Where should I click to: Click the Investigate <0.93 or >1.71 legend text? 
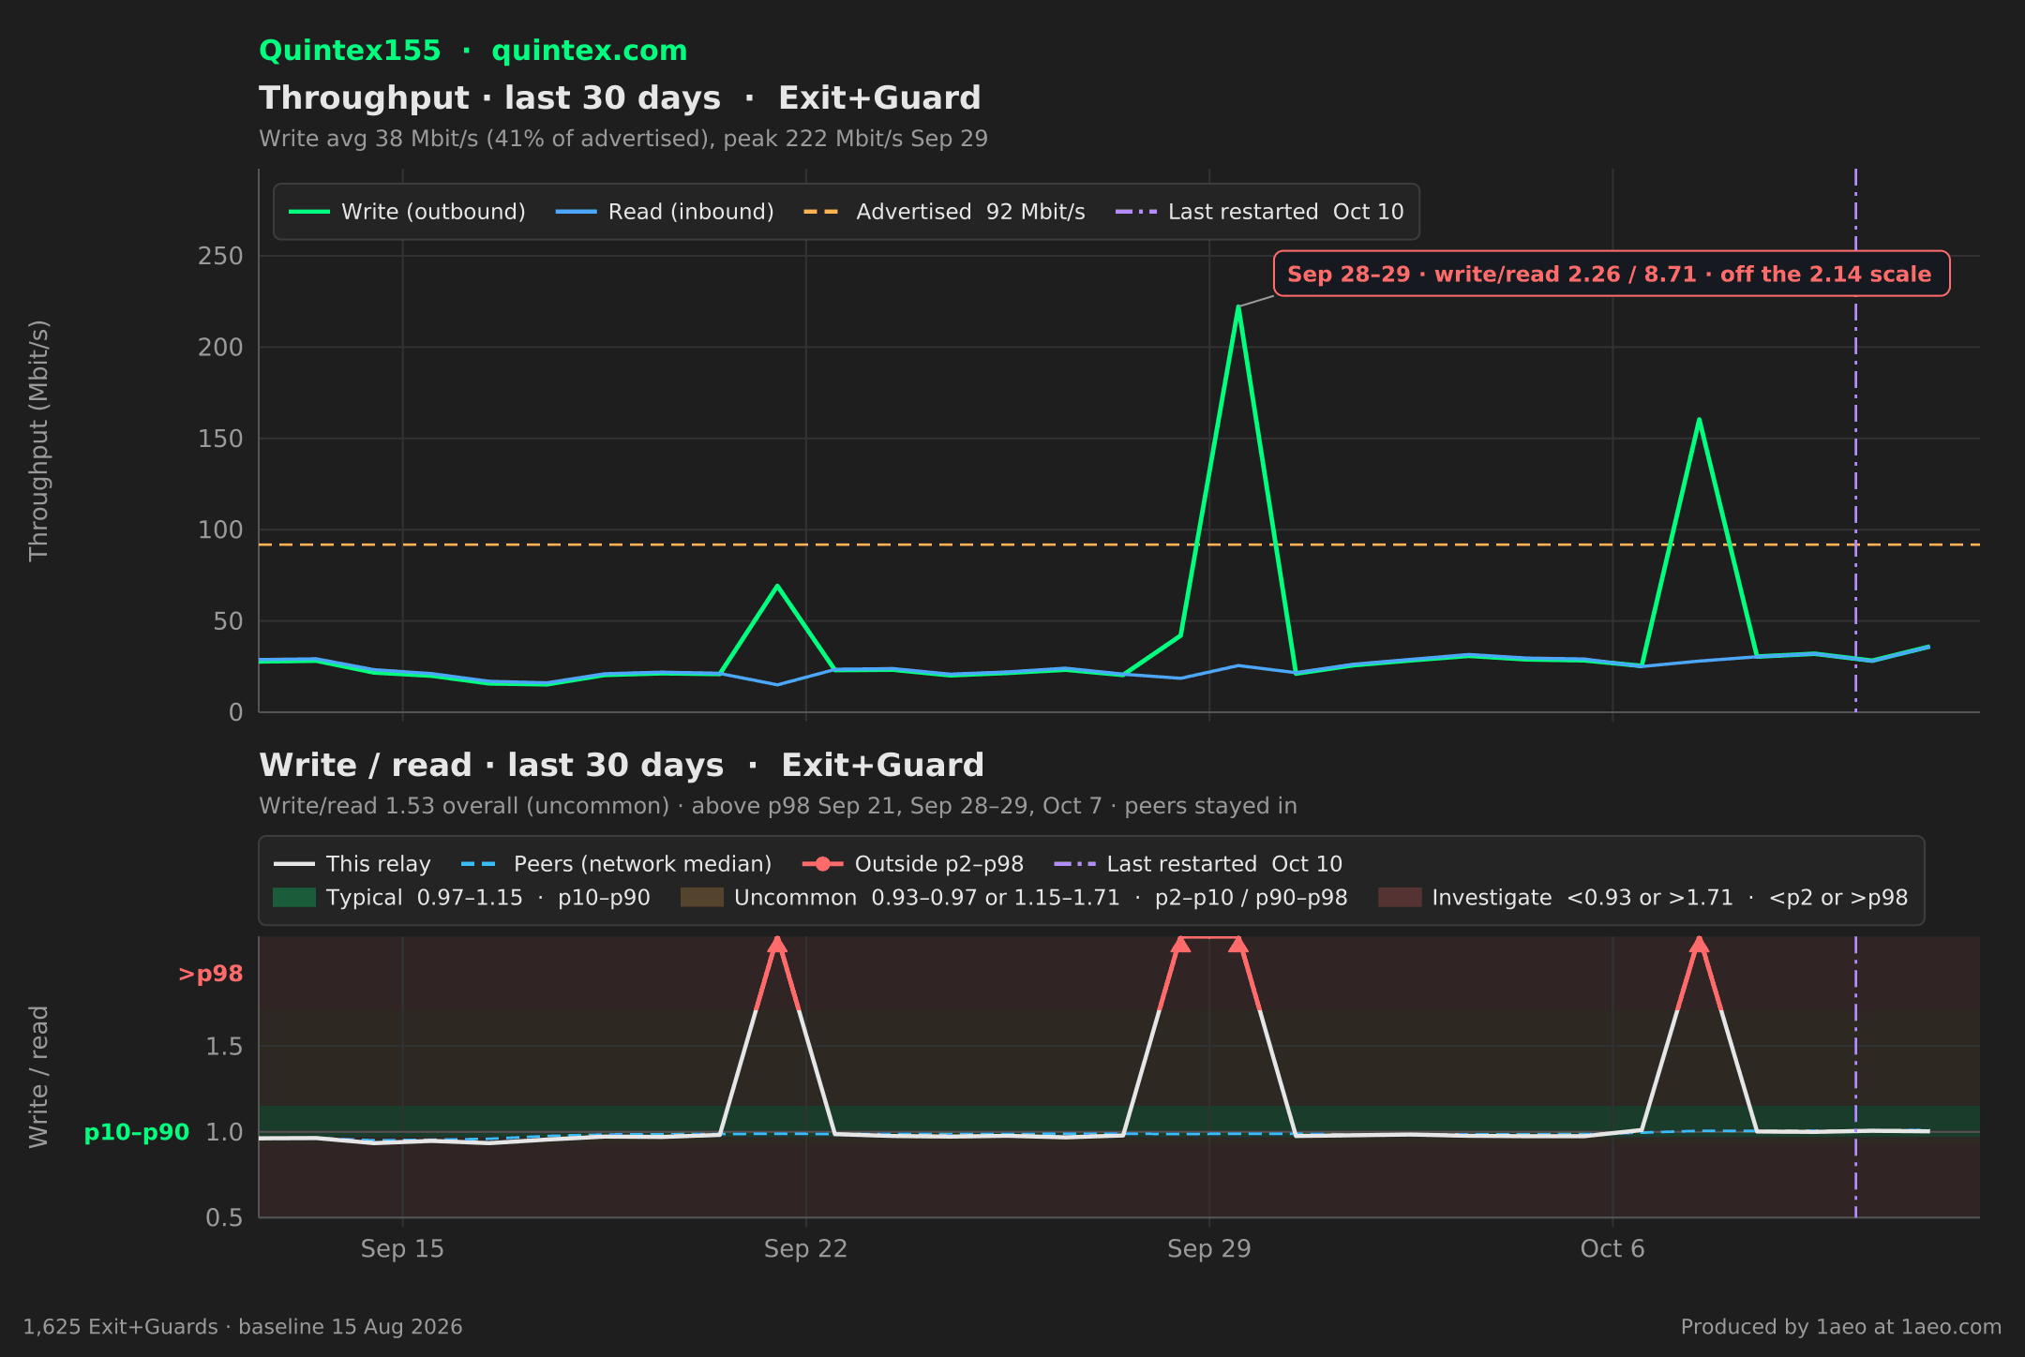point(1670,898)
